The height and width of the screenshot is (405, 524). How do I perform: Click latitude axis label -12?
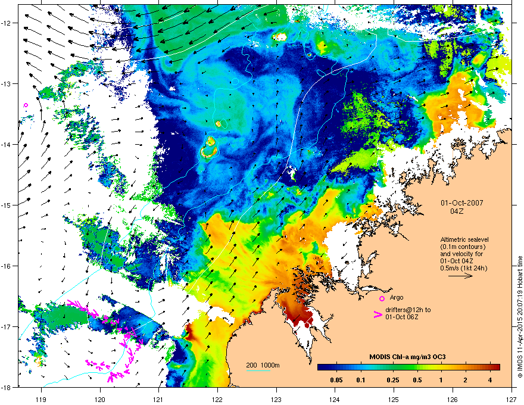pyautogui.click(x=6, y=23)
